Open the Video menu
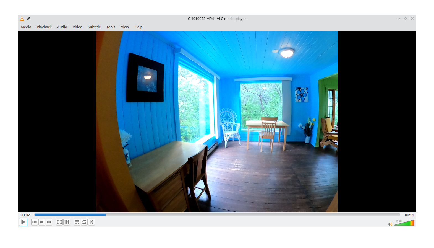 coord(77,27)
